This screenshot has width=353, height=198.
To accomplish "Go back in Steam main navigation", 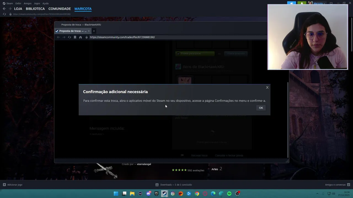I will [4, 9].
